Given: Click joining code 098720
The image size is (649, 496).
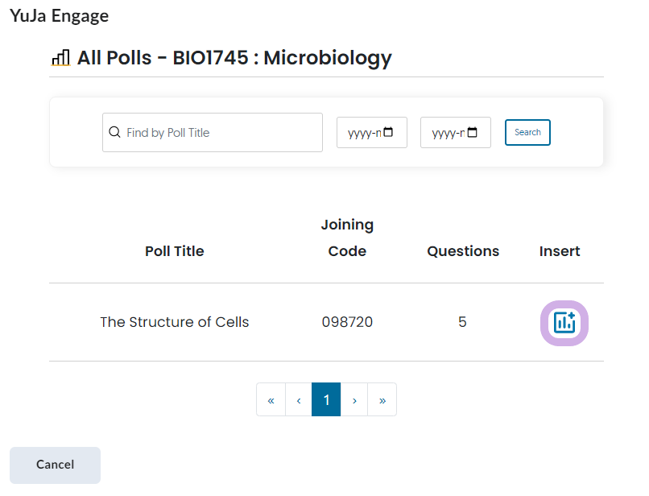Looking at the screenshot, I should [347, 322].
